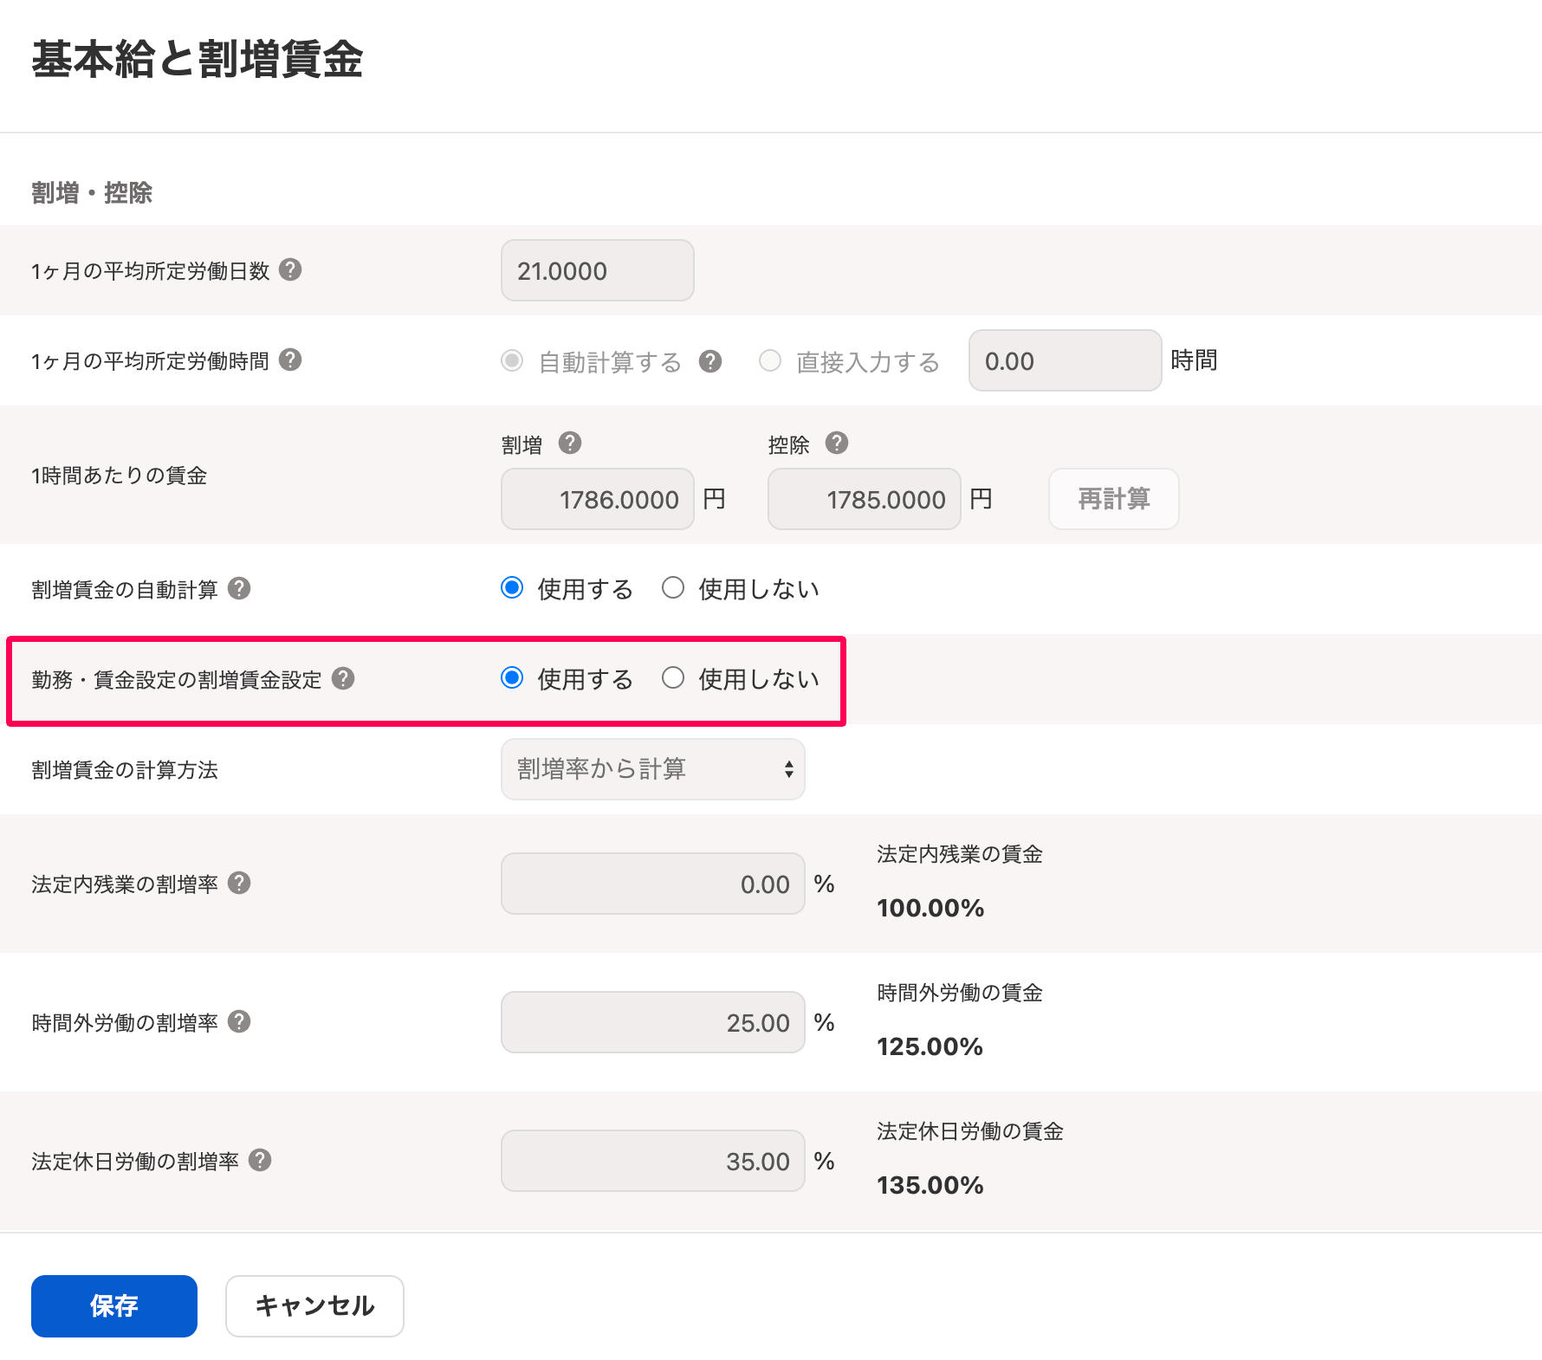1542x1360 pixels.
Task: Focus the 割増 hourly wage field 1786.0000
Action: pos(598,499)
